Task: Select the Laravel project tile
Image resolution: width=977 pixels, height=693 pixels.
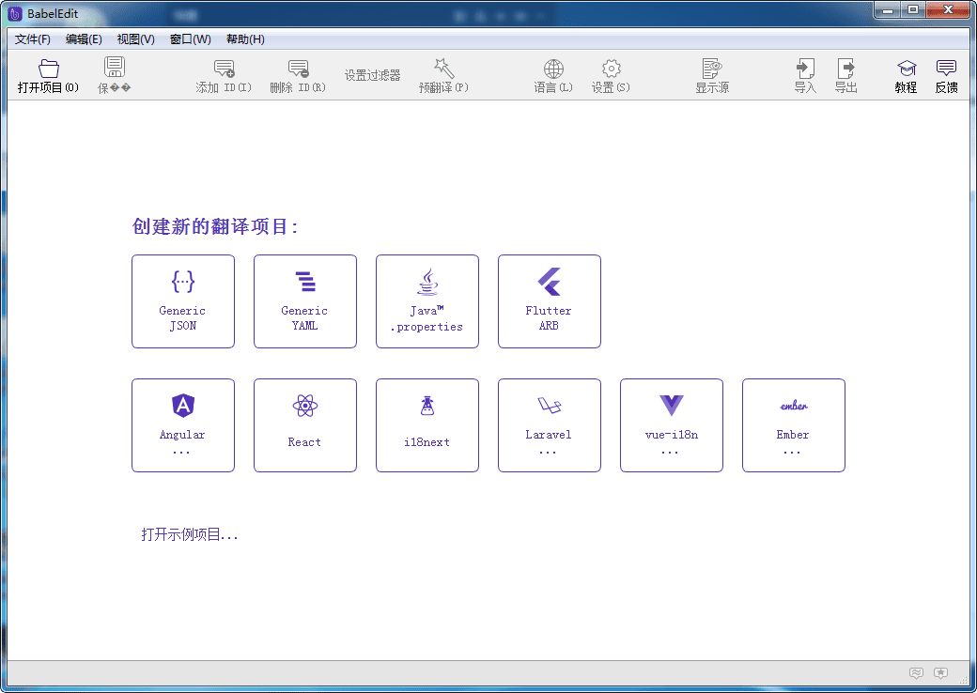Action: click(550, 425)
